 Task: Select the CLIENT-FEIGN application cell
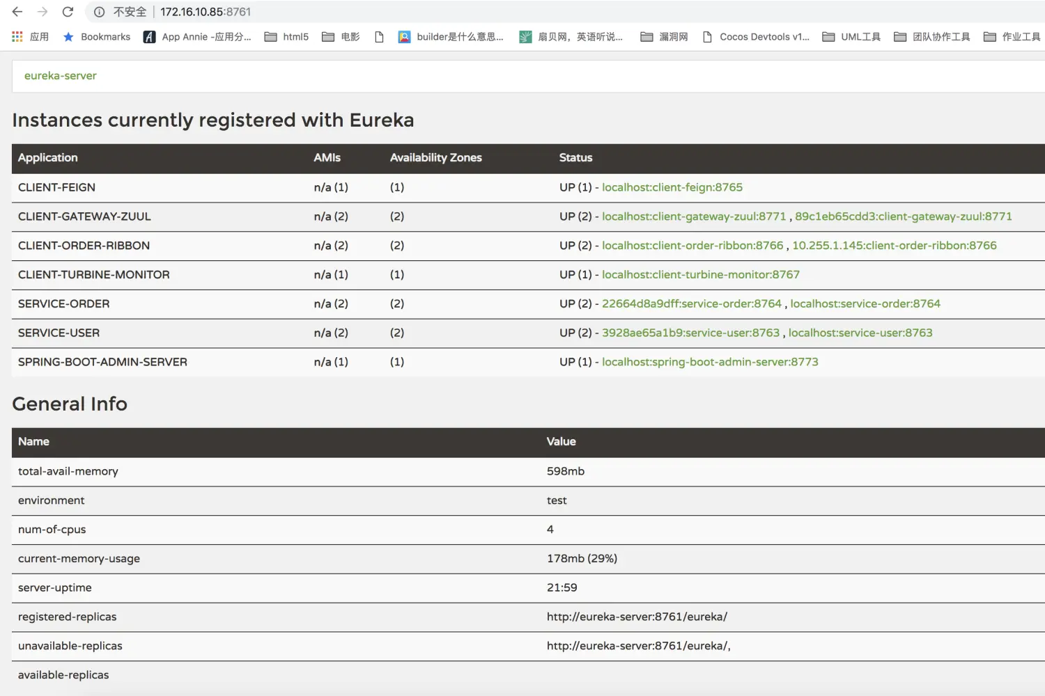tap(57, 187)
